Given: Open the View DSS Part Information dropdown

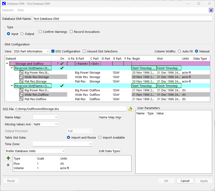Looking at the screenshot, I should coord(31,51).
